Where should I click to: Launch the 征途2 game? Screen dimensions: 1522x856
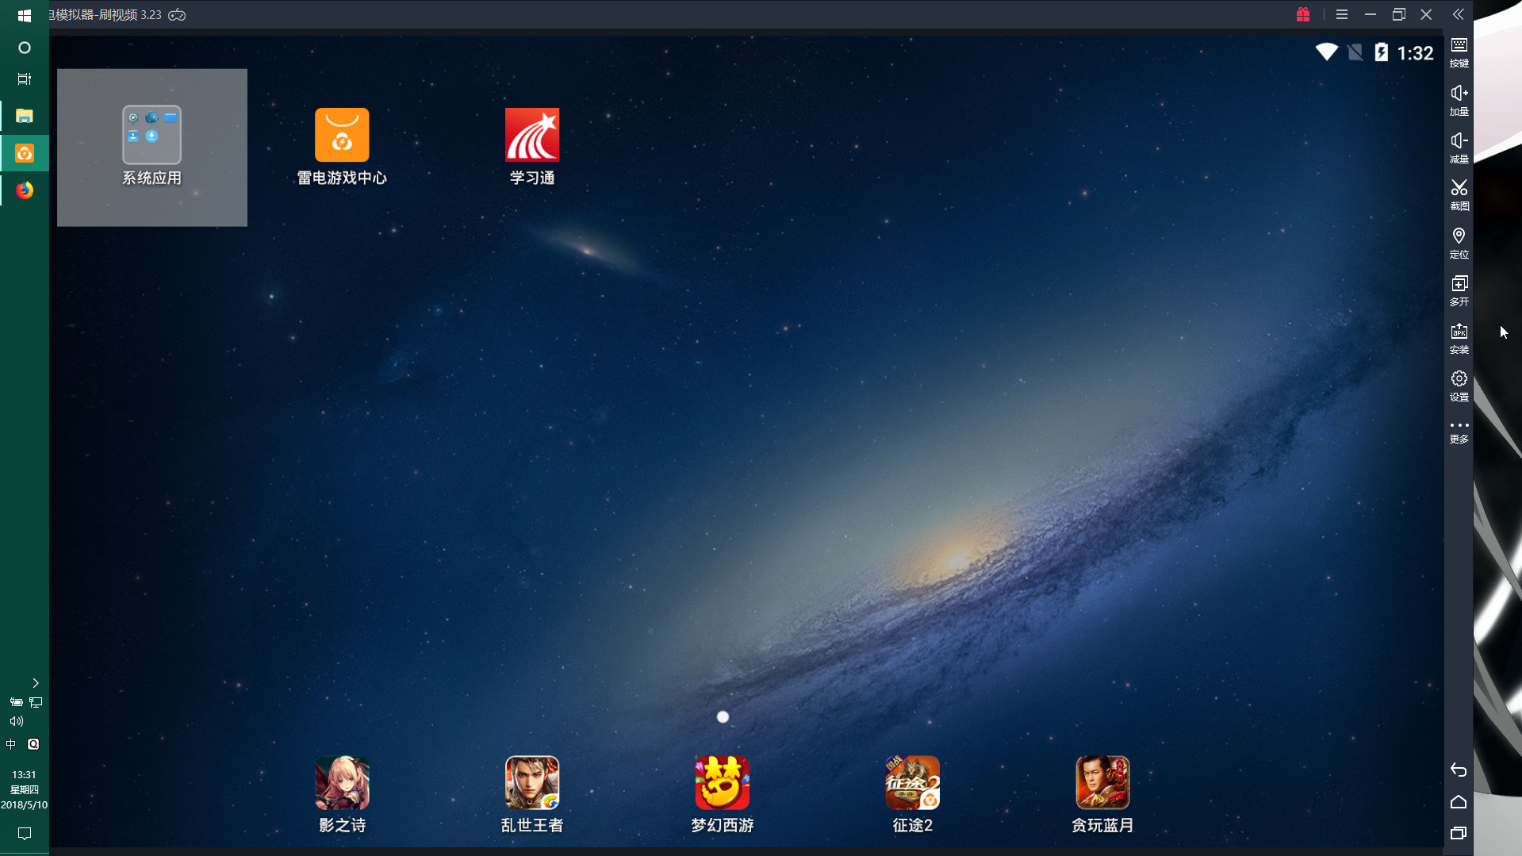tap(912, 783)
